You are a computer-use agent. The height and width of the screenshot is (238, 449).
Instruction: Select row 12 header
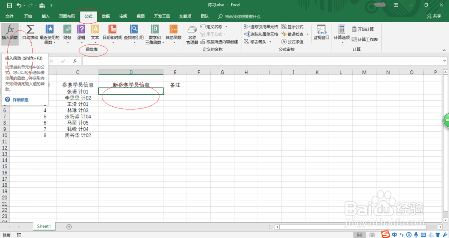click(4, 148)
